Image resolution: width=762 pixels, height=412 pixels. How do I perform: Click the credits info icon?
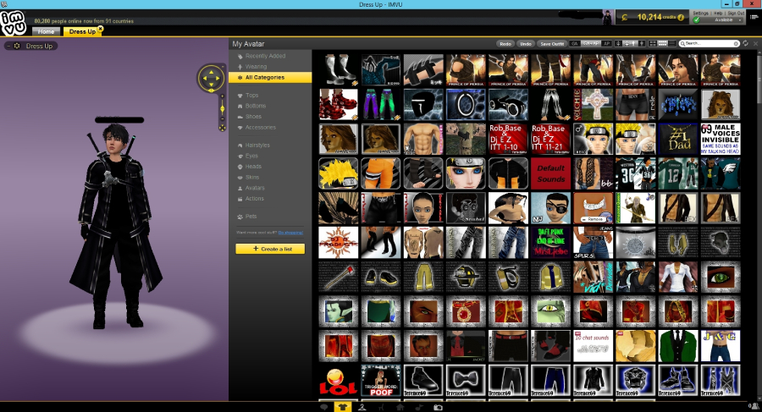tap(681, 18)
